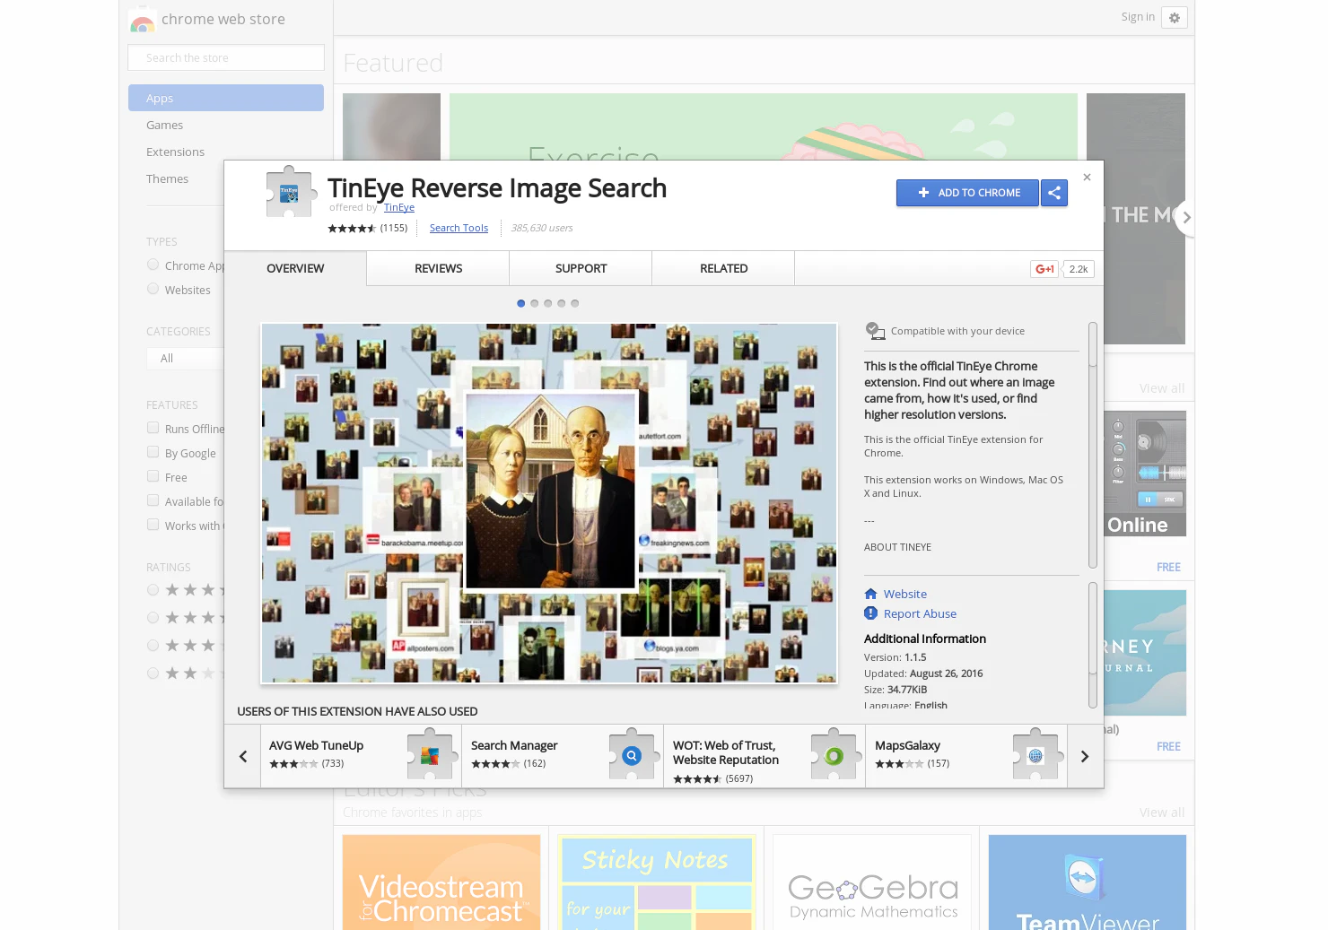Open the Sticky Notes app tile
The width and height of the screenshot is (1328, 930).
pyautogui.click(x=657, y=882)
